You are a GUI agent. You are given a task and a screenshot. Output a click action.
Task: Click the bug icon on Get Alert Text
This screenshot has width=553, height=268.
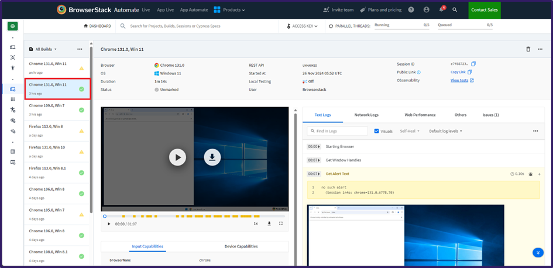coord(530,174)
